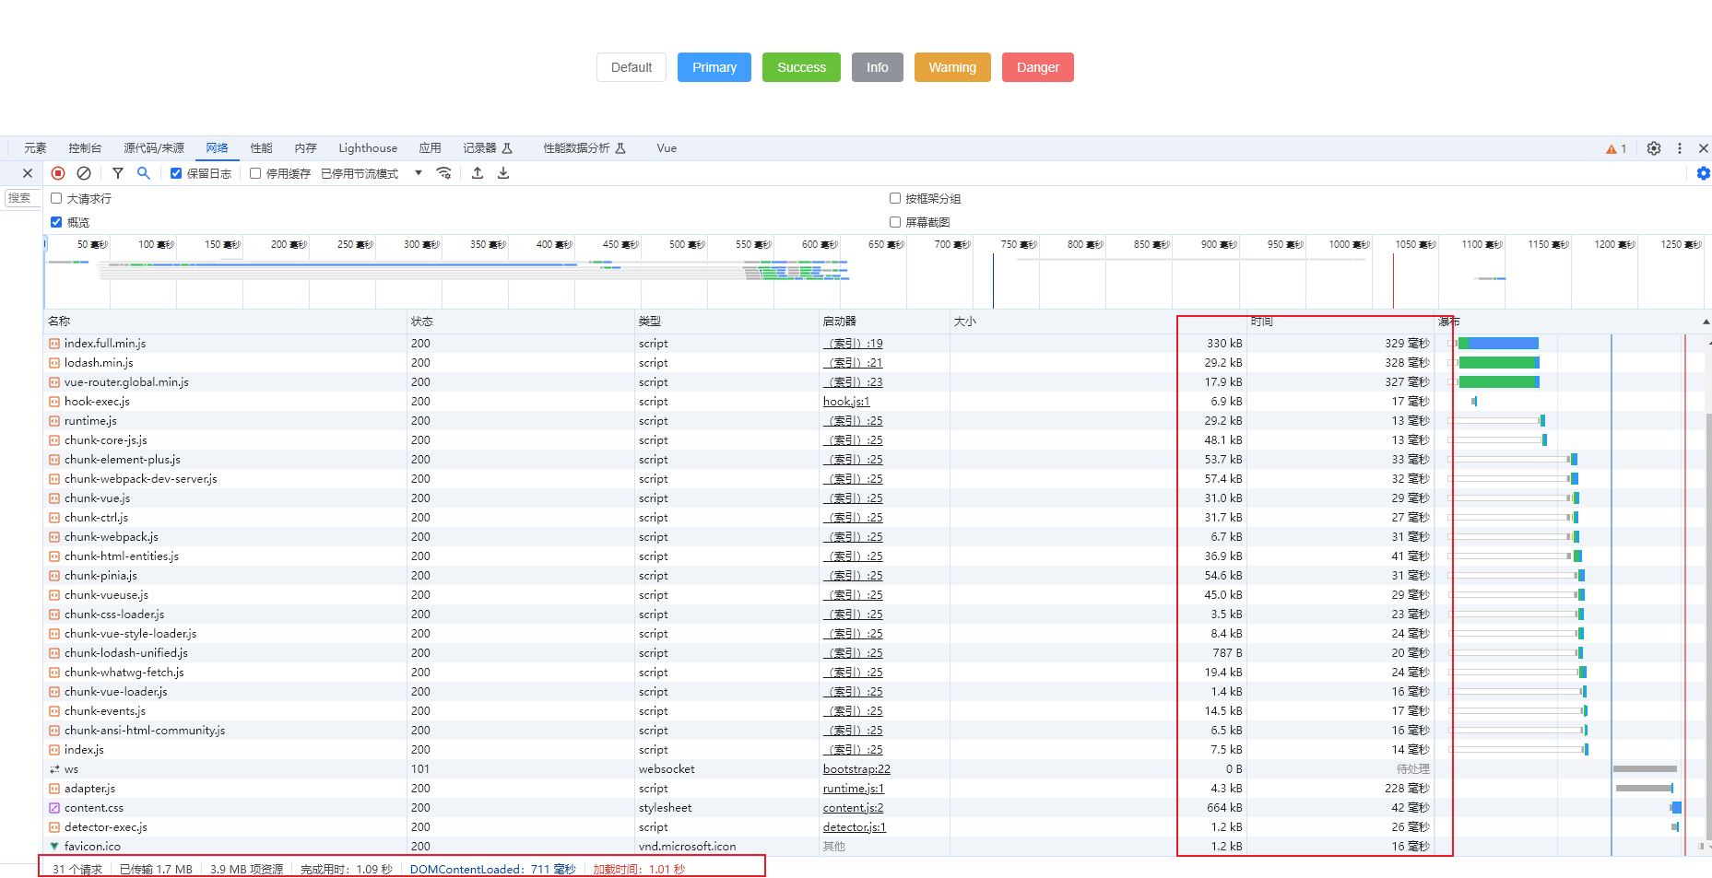Click script icon beside lodash.min.js

(x=54, y=363)
